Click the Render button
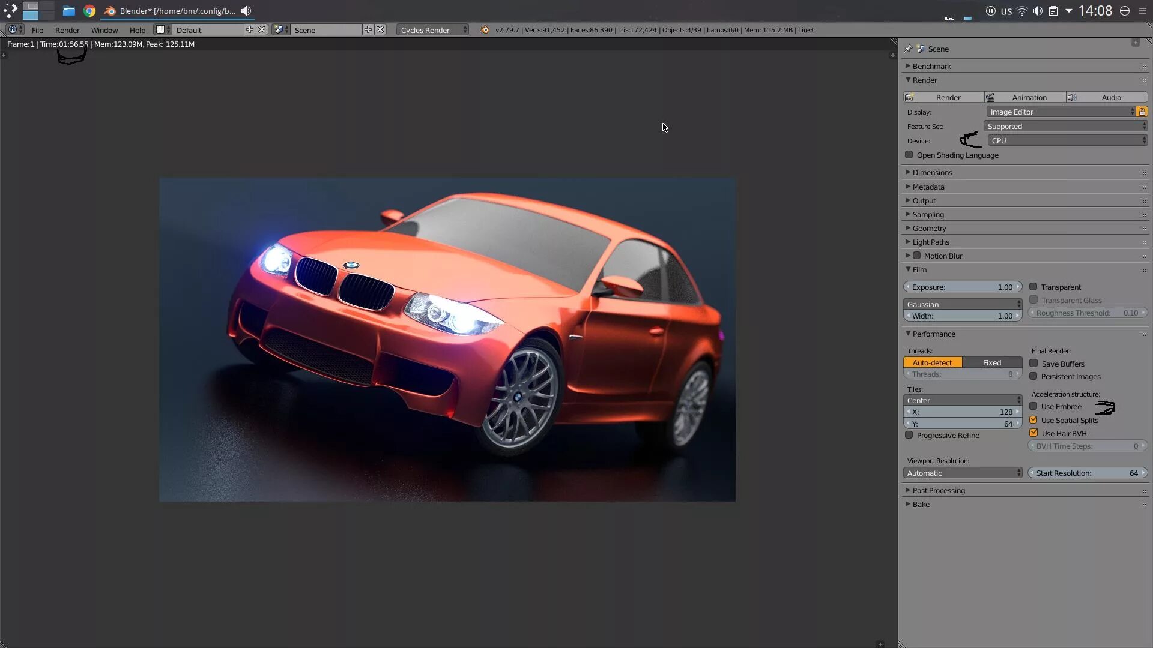1153x648 pixels. pyautogui.click(x=943, y=97)
